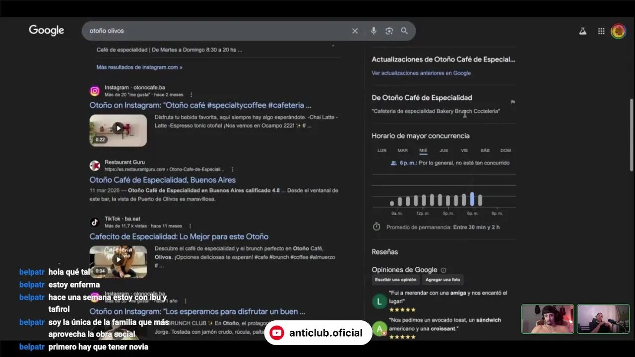Click Instagram favicon for otonocafe.ba result
Image resolution: width=635 pixels, height=357 pixels.
coord(95,91)
